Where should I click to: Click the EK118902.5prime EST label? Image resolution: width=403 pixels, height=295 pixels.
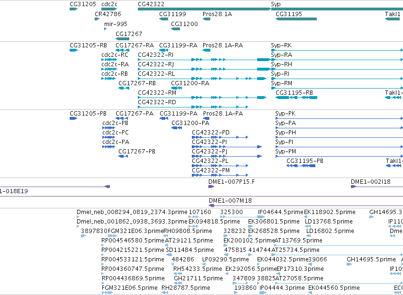330,212
